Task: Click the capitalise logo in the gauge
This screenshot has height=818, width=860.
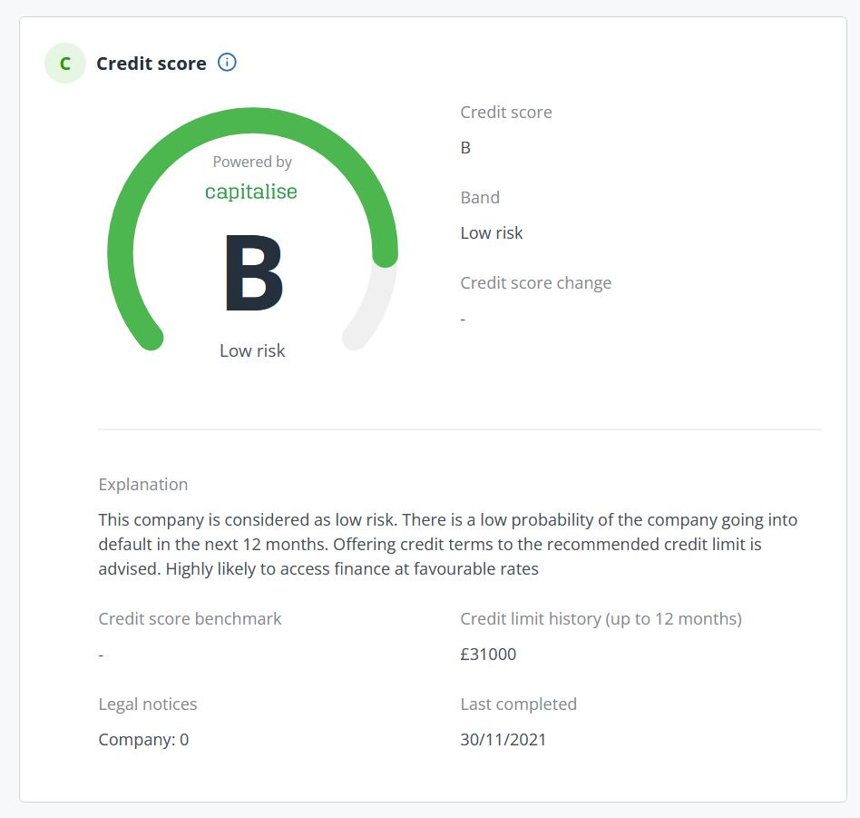Action: point(251,192)
